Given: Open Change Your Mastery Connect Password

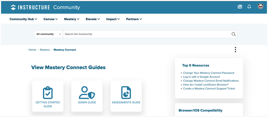Looking at the screenshot, I should point(208,73).
